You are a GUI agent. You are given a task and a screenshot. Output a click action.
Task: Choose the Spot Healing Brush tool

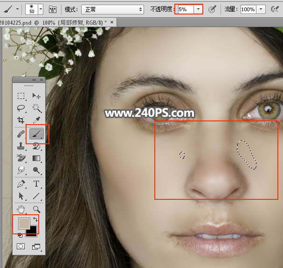21,134
